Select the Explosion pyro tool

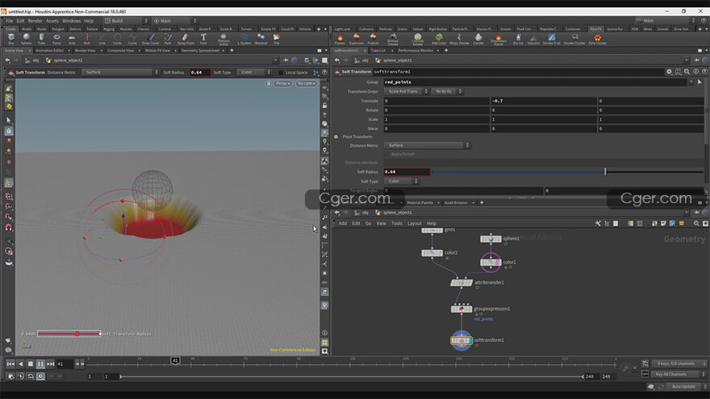coord(357,39)
